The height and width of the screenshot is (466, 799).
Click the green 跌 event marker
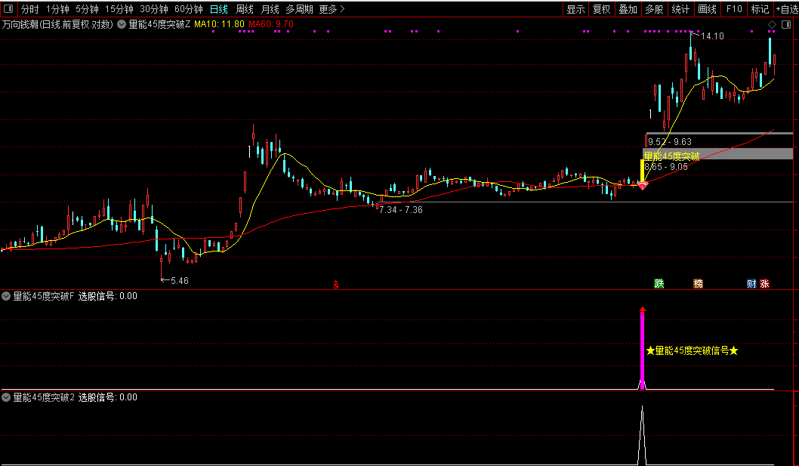point(659,284)
